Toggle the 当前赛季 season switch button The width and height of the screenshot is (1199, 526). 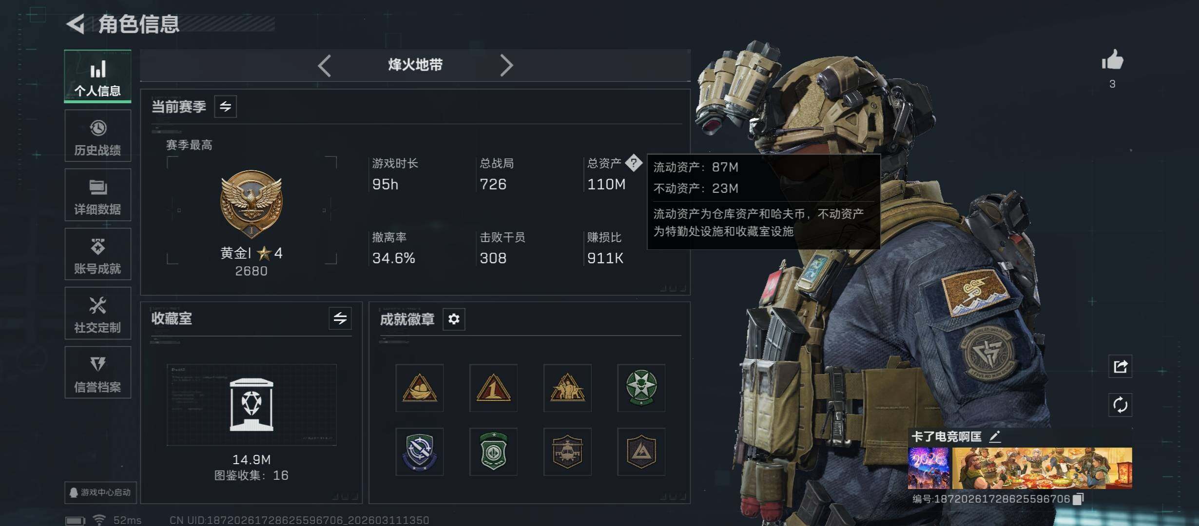point(225,107)
